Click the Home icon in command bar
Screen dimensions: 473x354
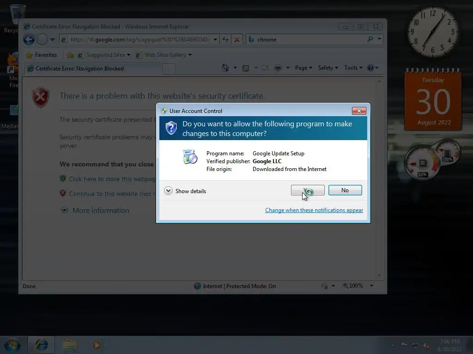[x=225, y=68]
